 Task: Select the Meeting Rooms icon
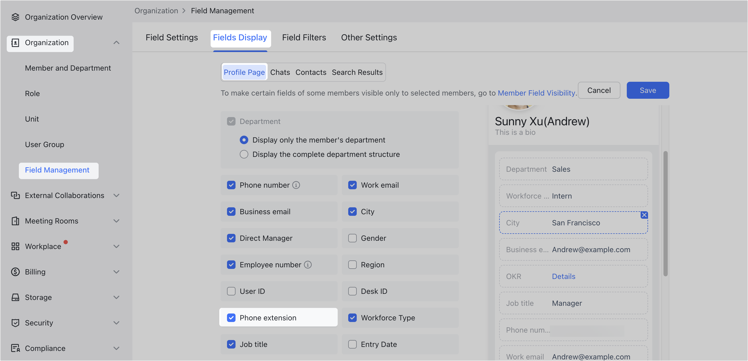(x=15, y=221)
